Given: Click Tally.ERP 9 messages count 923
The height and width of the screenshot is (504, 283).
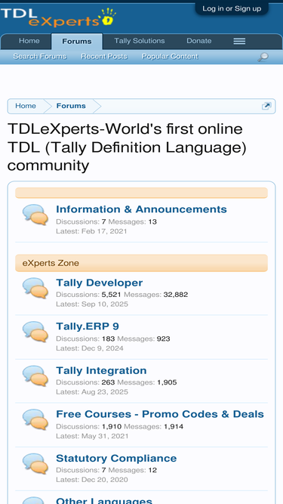Looking at the screenshot, I should point(163,339).
